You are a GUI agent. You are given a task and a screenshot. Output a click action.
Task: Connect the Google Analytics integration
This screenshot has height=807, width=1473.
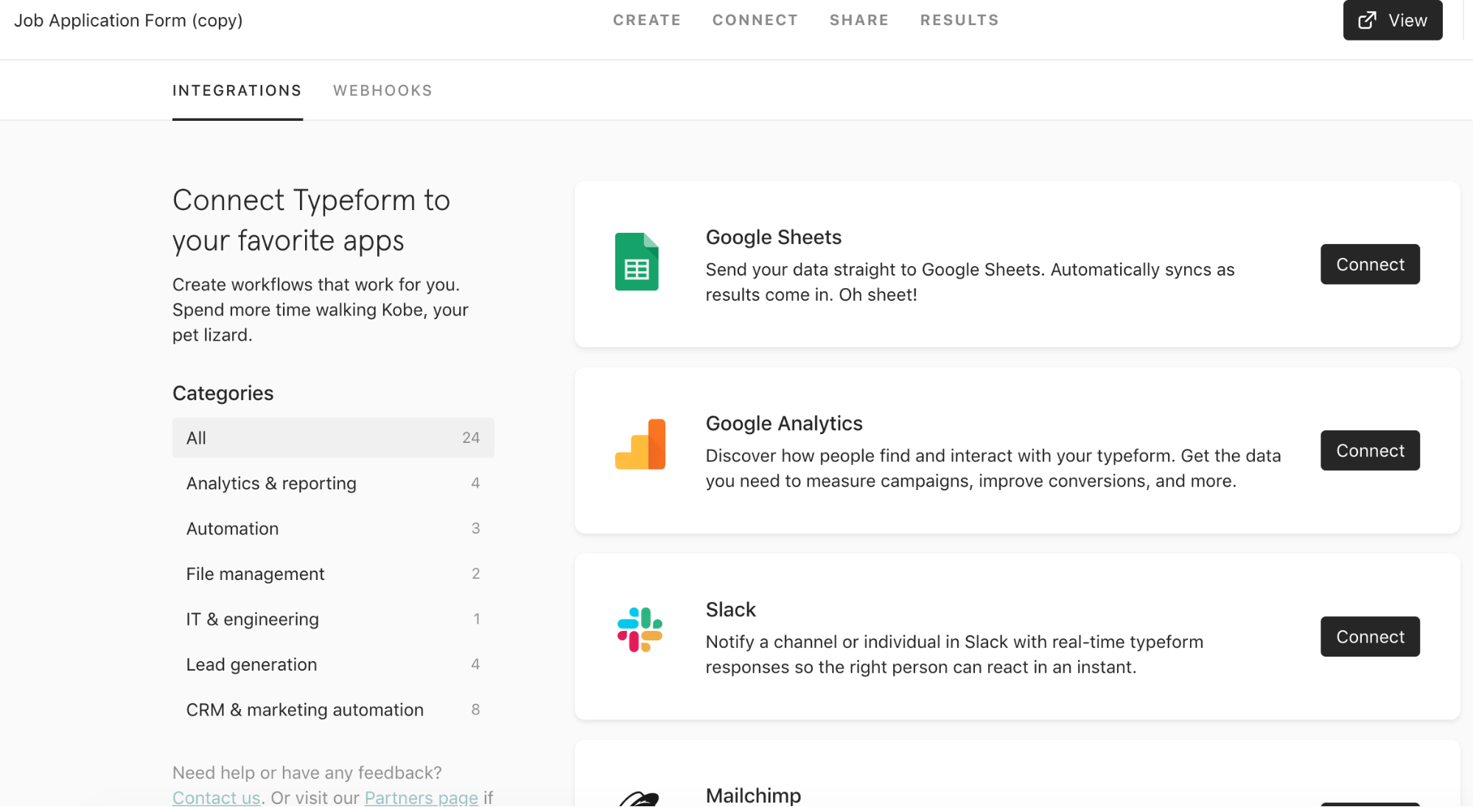click(x=1370, y=450)
